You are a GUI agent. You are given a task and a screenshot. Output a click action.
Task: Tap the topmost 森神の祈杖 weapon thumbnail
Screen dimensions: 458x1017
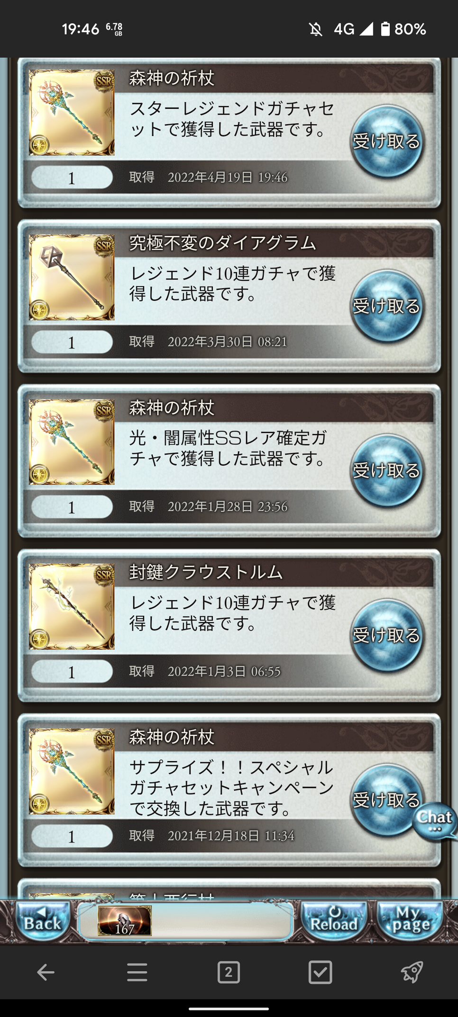click(72, 113)
